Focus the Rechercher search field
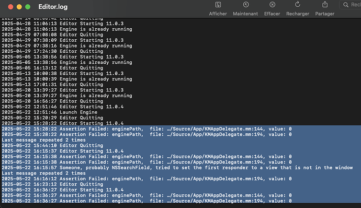This screenshot has height=208, width=361. 351,5
